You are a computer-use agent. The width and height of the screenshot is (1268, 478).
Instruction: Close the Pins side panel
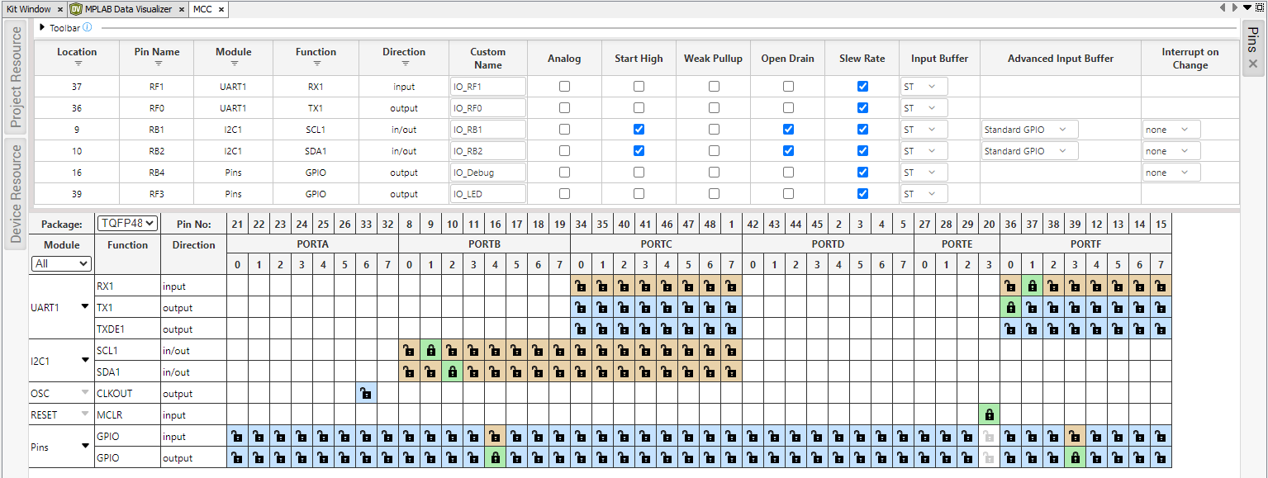tap(1253, 64)
